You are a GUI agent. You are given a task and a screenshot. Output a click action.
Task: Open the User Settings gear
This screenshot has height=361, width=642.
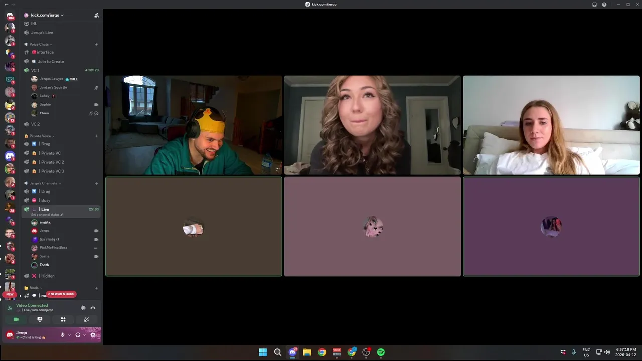[93, 335]
